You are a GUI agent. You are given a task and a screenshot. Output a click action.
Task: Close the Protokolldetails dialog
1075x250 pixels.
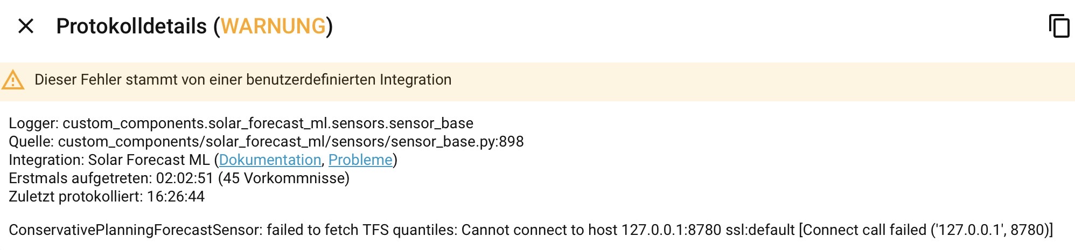pyautogui.click(x=26, y=26)
